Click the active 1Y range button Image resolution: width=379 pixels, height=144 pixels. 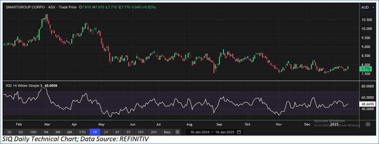click(x=95, y=132)
